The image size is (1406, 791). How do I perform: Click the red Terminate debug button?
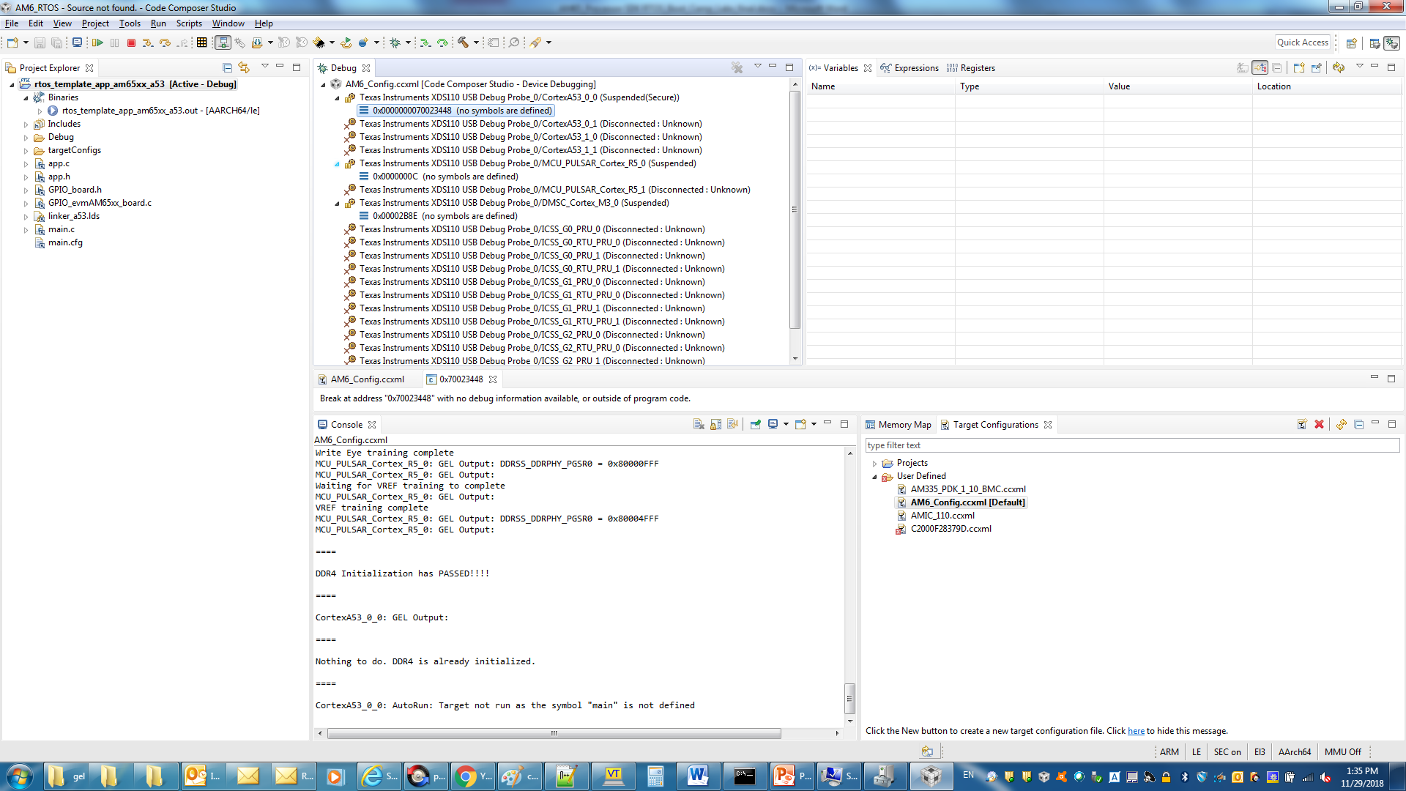132,43
